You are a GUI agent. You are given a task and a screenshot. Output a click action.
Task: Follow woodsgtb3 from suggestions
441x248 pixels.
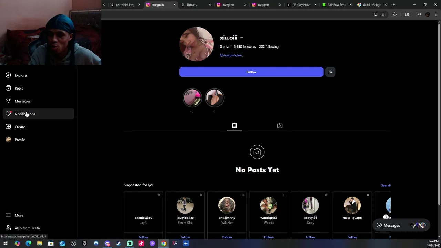pyautogui.click(x=269, y=237)
